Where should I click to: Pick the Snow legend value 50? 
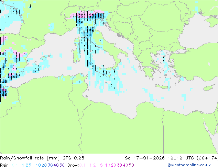pos(131,165)
